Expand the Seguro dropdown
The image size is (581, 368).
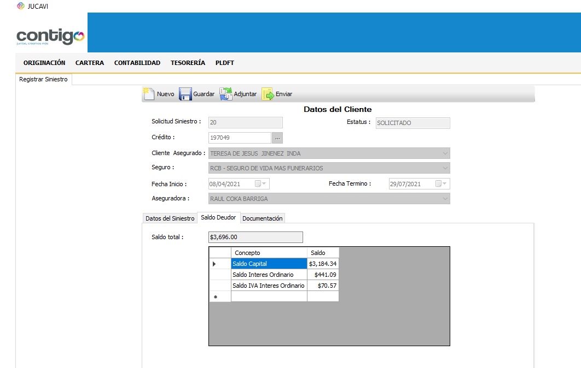point(445,168)
